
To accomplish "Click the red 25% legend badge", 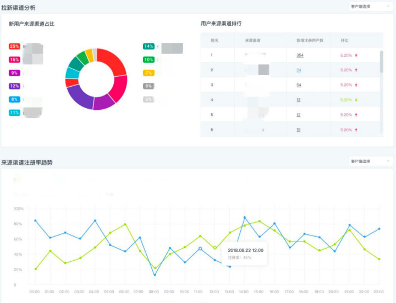I will click(x=14, y=46).
